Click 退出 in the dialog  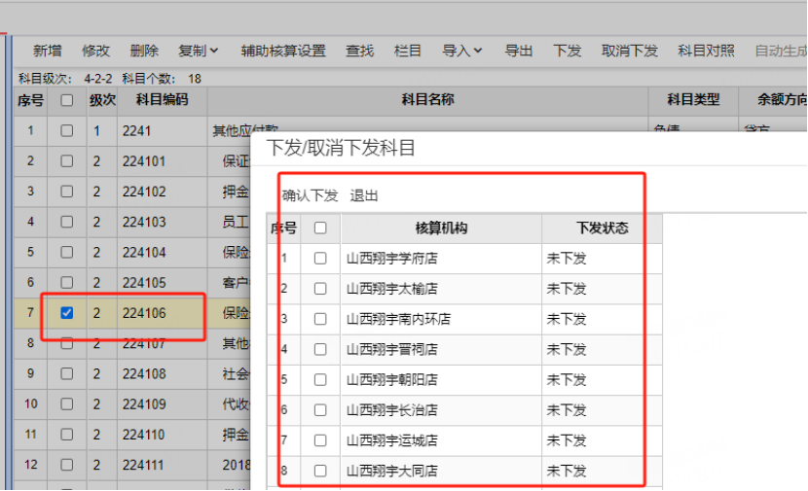(364, 195)
